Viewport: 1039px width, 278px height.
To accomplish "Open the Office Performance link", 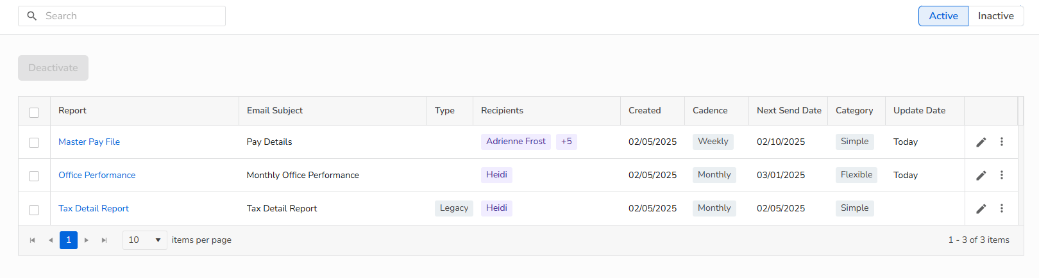I will (x=97, y=175).
